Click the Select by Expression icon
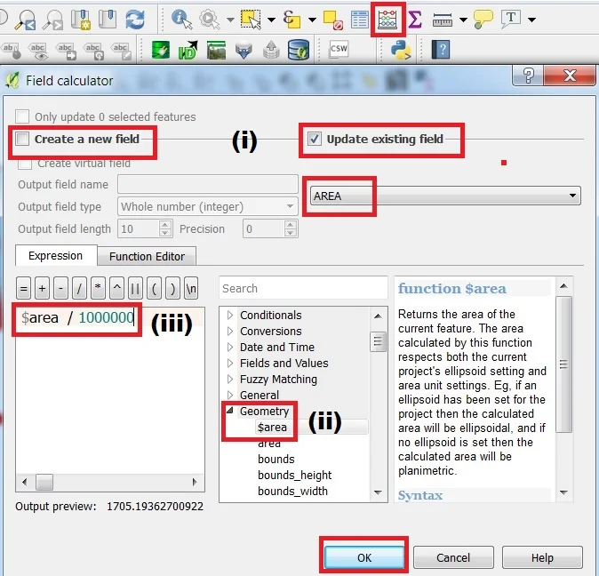Viewport: 599px width, 576px height. (292, 19)
